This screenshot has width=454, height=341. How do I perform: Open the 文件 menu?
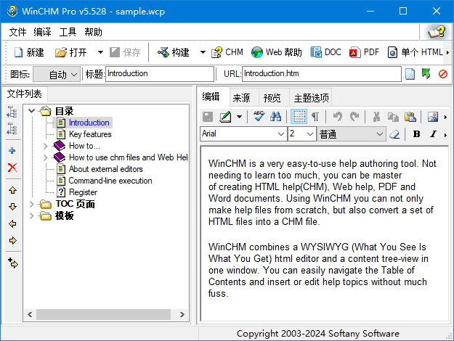[17, 32]
